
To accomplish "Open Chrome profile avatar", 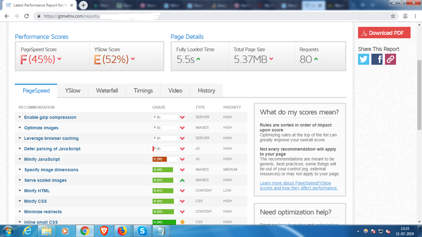I will pyautogui.click(x=405, y=16).
